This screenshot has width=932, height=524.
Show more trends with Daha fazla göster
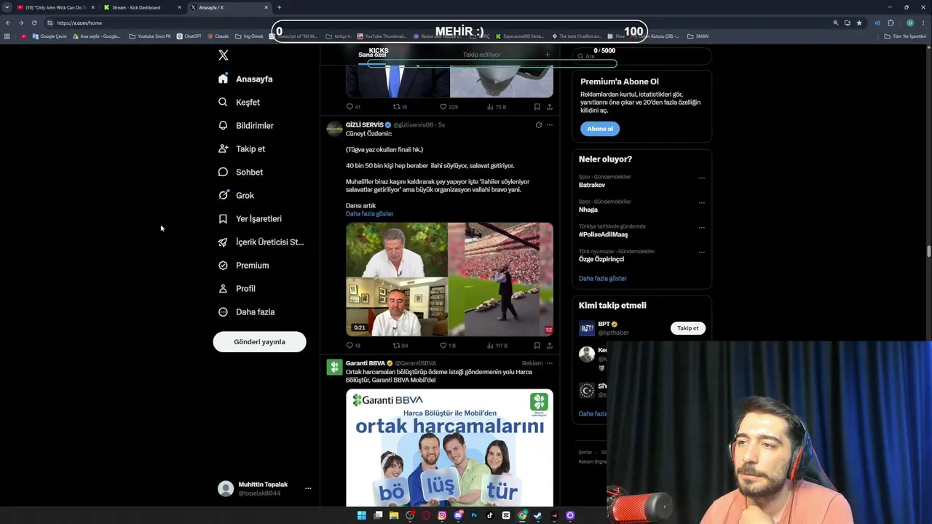click(602, 279)
